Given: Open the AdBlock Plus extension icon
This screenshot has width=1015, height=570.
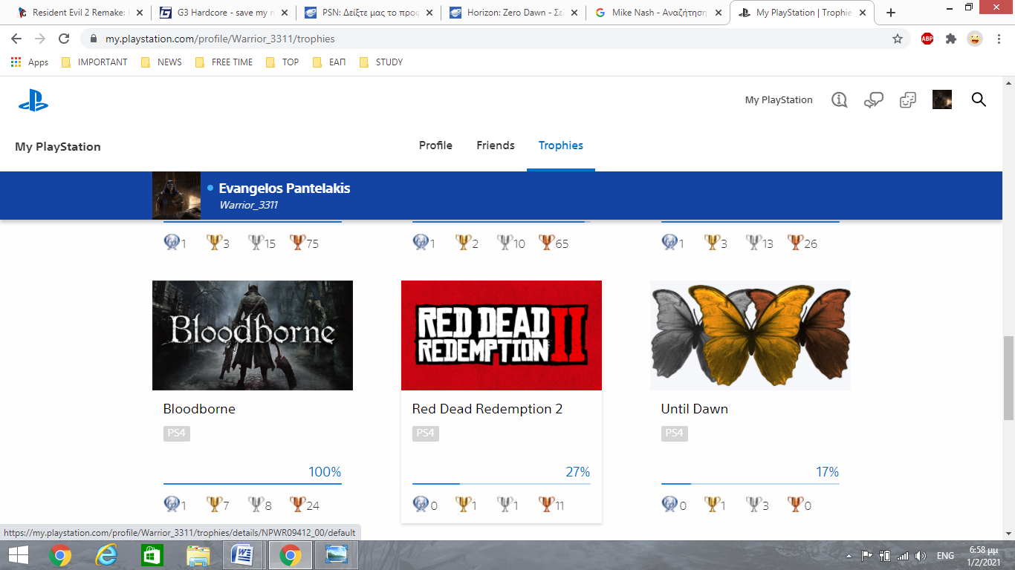Looking at the screenshot, I should [927, 39].
